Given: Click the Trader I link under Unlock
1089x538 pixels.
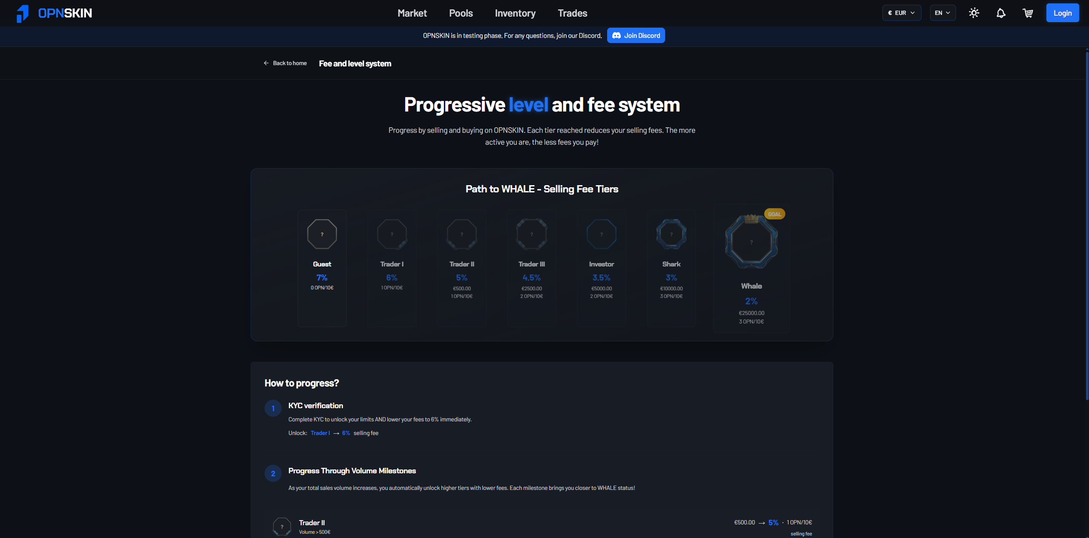Looking at the screenshot, I should point(320,433).
